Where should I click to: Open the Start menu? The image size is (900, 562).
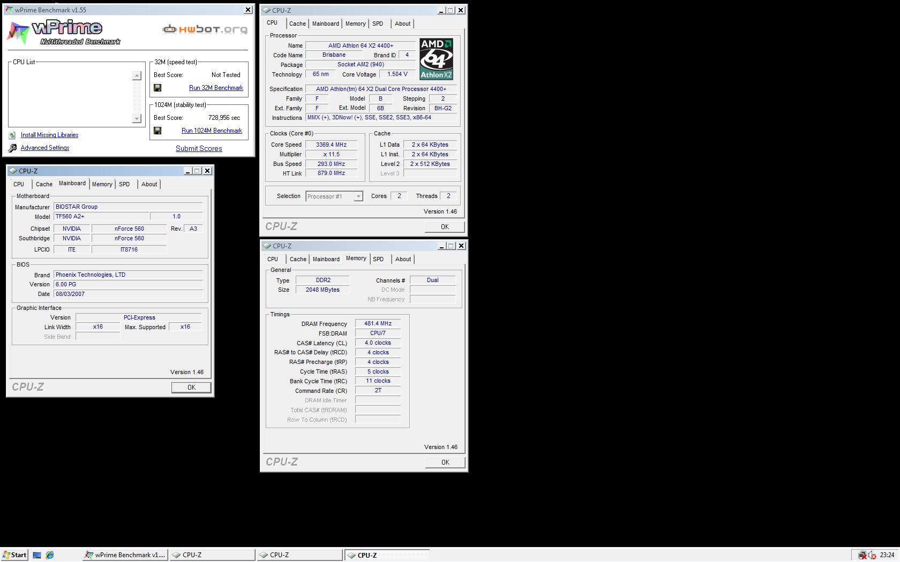pos(14,555)
